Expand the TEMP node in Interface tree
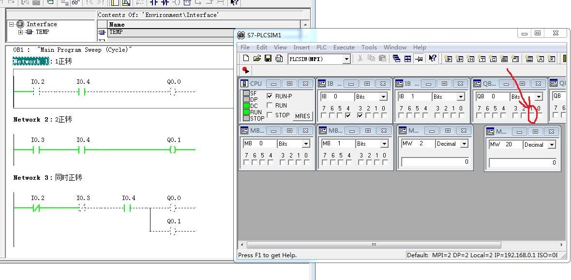 coord(21,32)
